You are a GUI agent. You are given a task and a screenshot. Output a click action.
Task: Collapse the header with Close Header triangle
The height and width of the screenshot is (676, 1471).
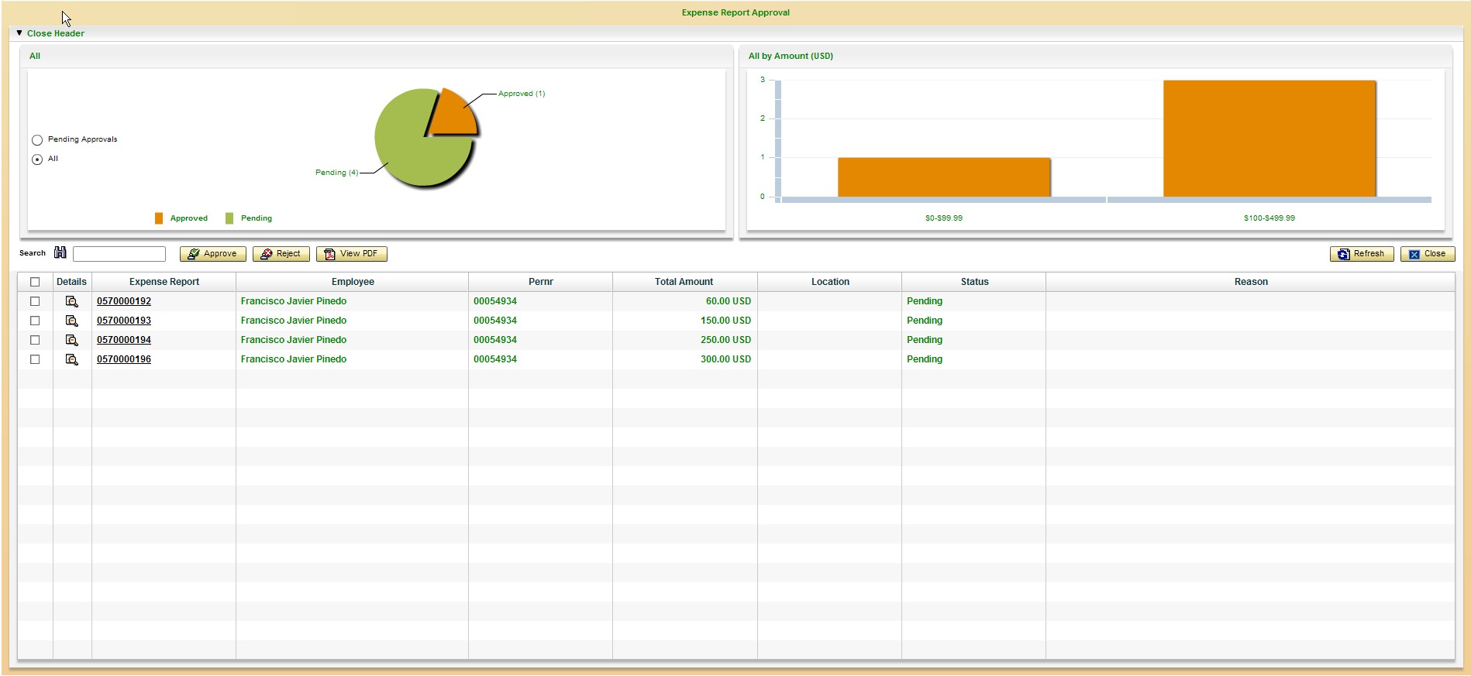[x=19, y=33]
